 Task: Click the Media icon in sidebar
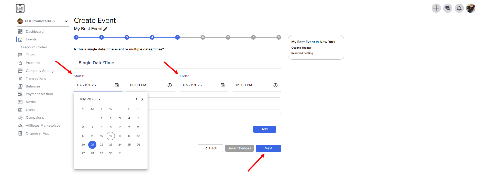click(20, 102)
